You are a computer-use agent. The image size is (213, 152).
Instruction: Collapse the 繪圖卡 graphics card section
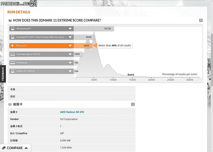[x=133, y=104]
